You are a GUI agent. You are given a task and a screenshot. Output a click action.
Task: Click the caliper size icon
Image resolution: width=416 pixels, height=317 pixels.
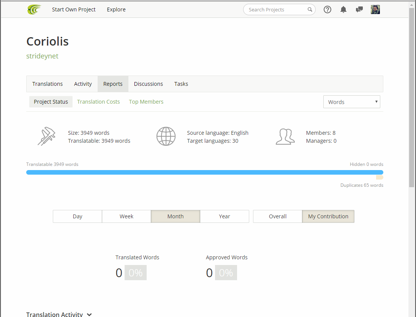coord(46,136)
